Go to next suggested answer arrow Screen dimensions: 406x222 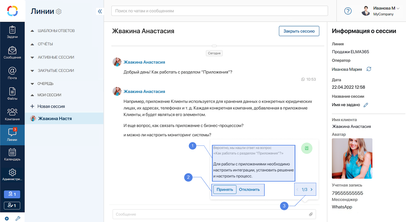click(312, 190)
